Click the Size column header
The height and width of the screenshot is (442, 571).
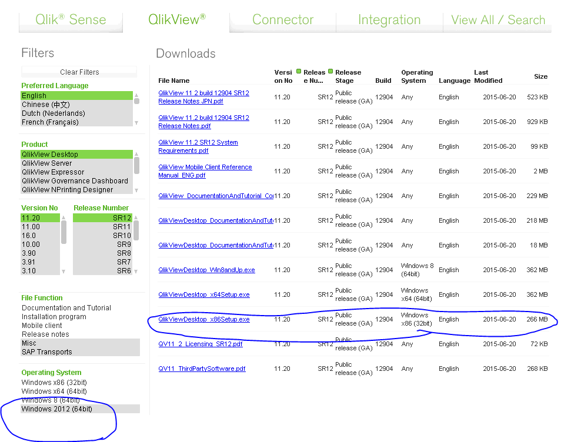[x=541, y=76]
